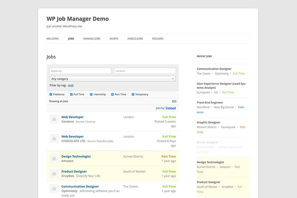This screenshot has width=297, height=198.
Task: Click the 'Source: Guardian Jobs' text
Action: click(x=100, y=141)
